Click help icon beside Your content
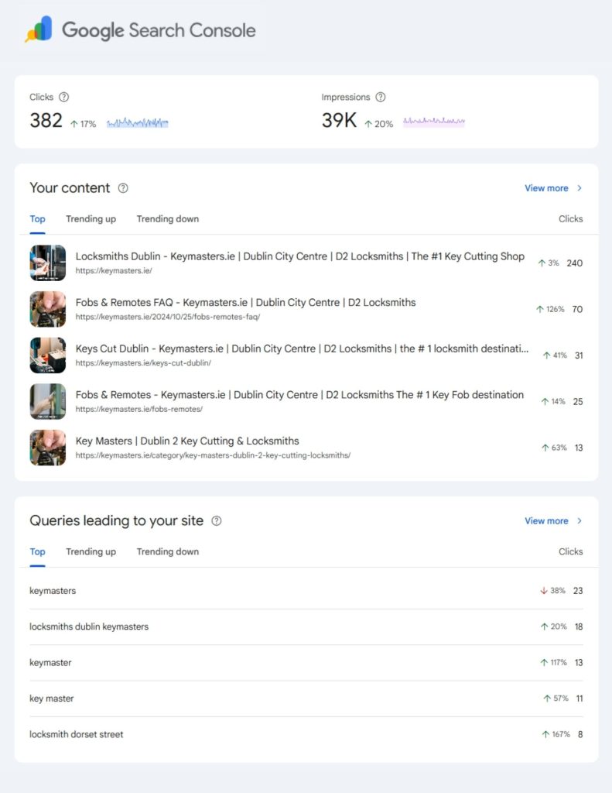The width and height of the screenshot is (612, 793). pyautogui.click(x=123, y=188)
